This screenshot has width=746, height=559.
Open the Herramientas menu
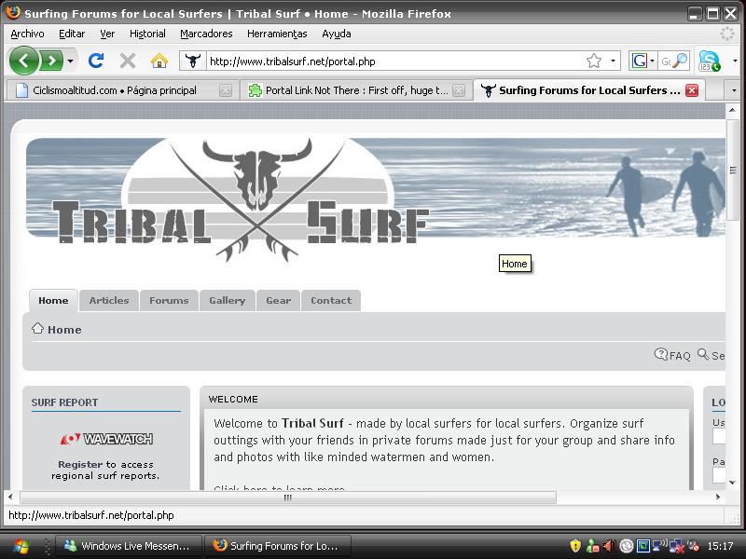(x=277, y=34)
